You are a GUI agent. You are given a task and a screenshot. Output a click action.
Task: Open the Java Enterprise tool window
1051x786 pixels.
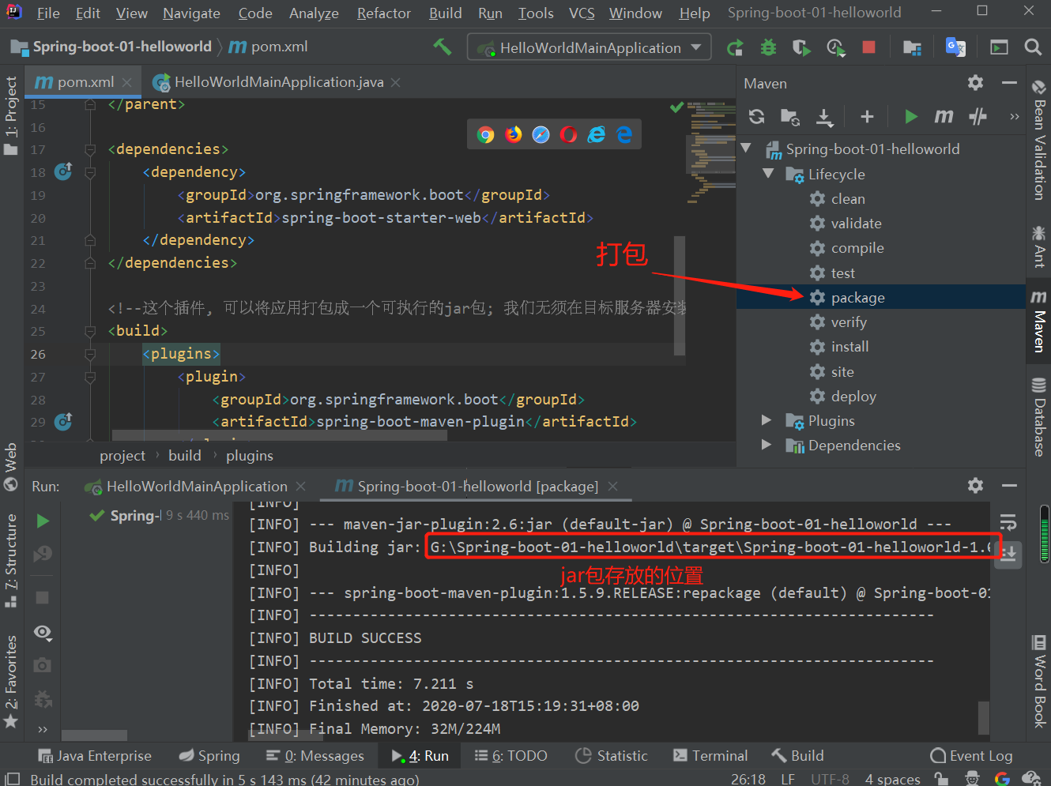point(95,756)
